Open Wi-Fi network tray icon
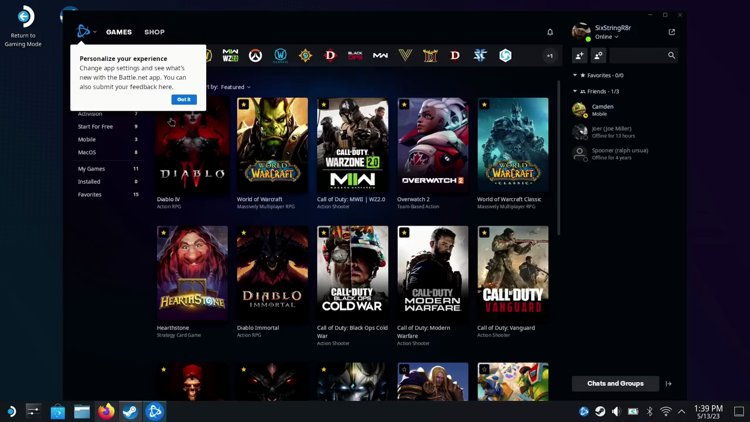This screenshot has height=422, width=750. 666,411
